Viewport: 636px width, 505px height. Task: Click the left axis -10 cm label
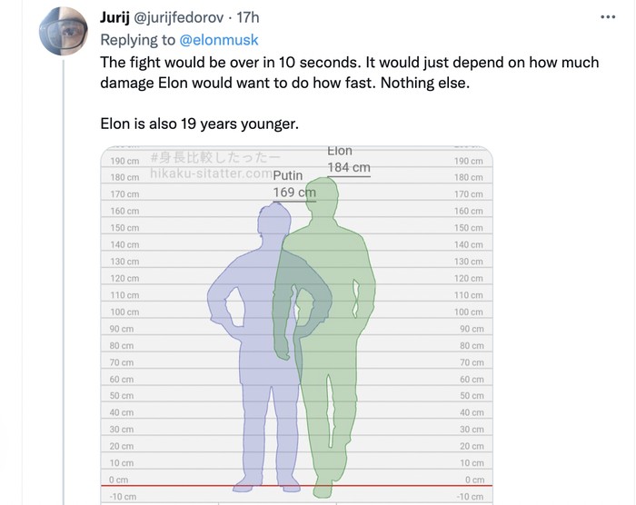[123, 496]
